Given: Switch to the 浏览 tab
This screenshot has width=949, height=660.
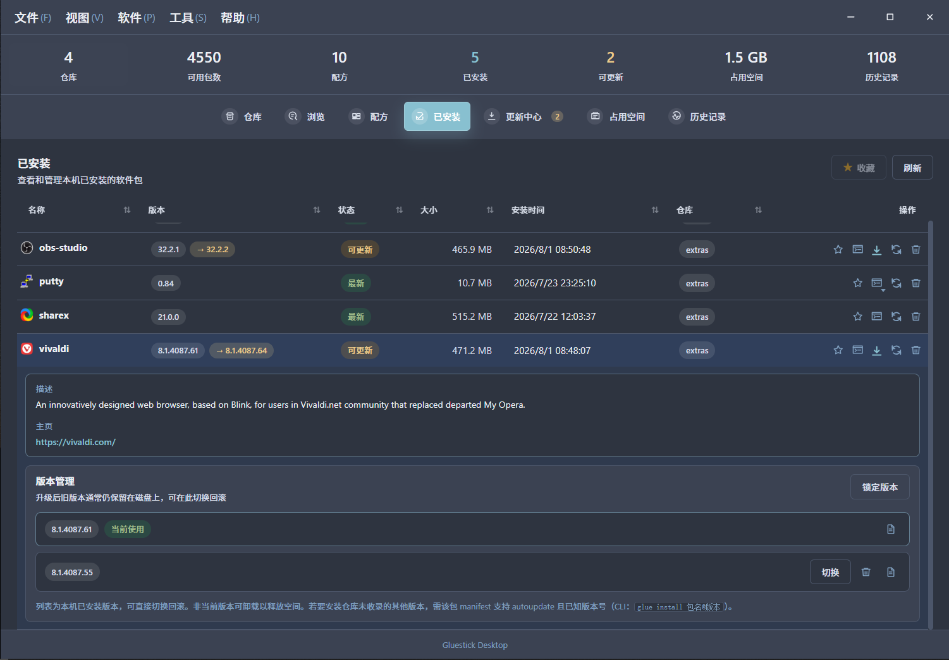Looking at the screenshot, I should click(x=306, y=116).
